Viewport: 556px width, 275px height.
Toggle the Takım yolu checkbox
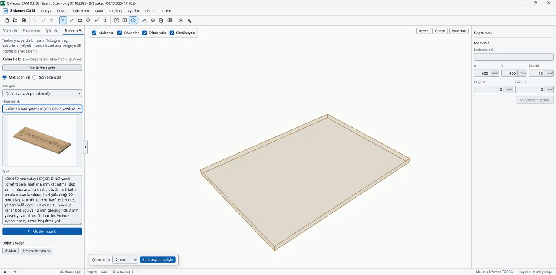point(145,33)
